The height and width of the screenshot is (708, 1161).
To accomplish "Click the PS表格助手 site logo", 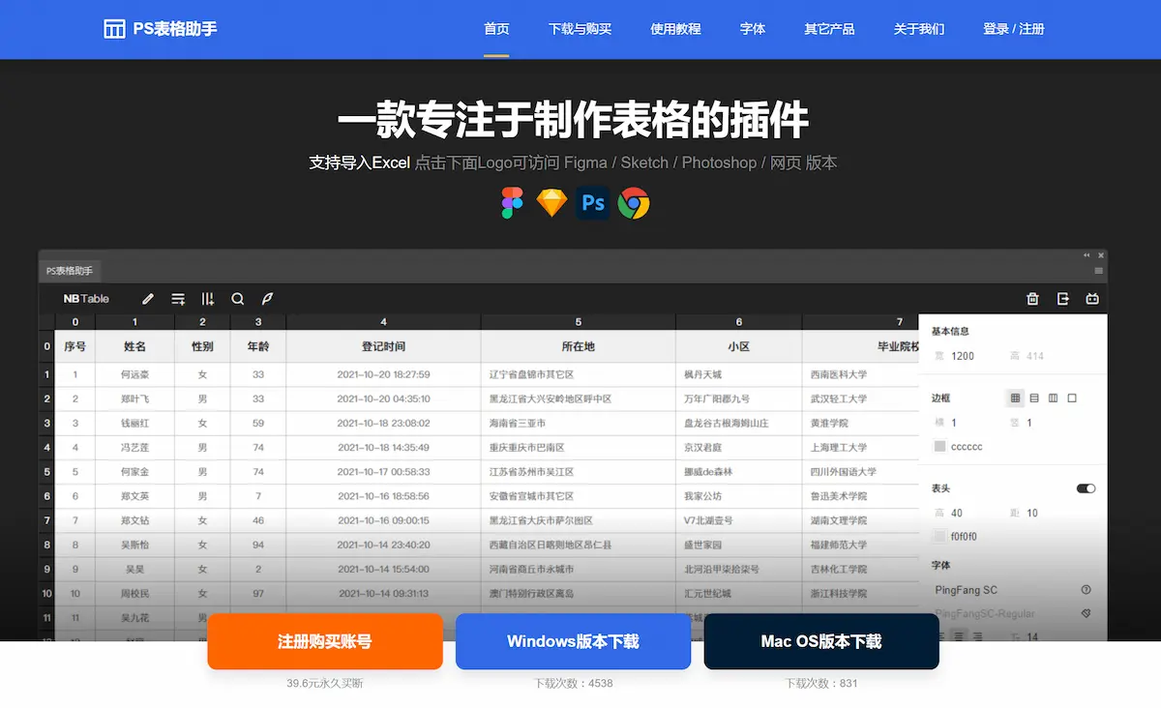I will click(161, 29).
